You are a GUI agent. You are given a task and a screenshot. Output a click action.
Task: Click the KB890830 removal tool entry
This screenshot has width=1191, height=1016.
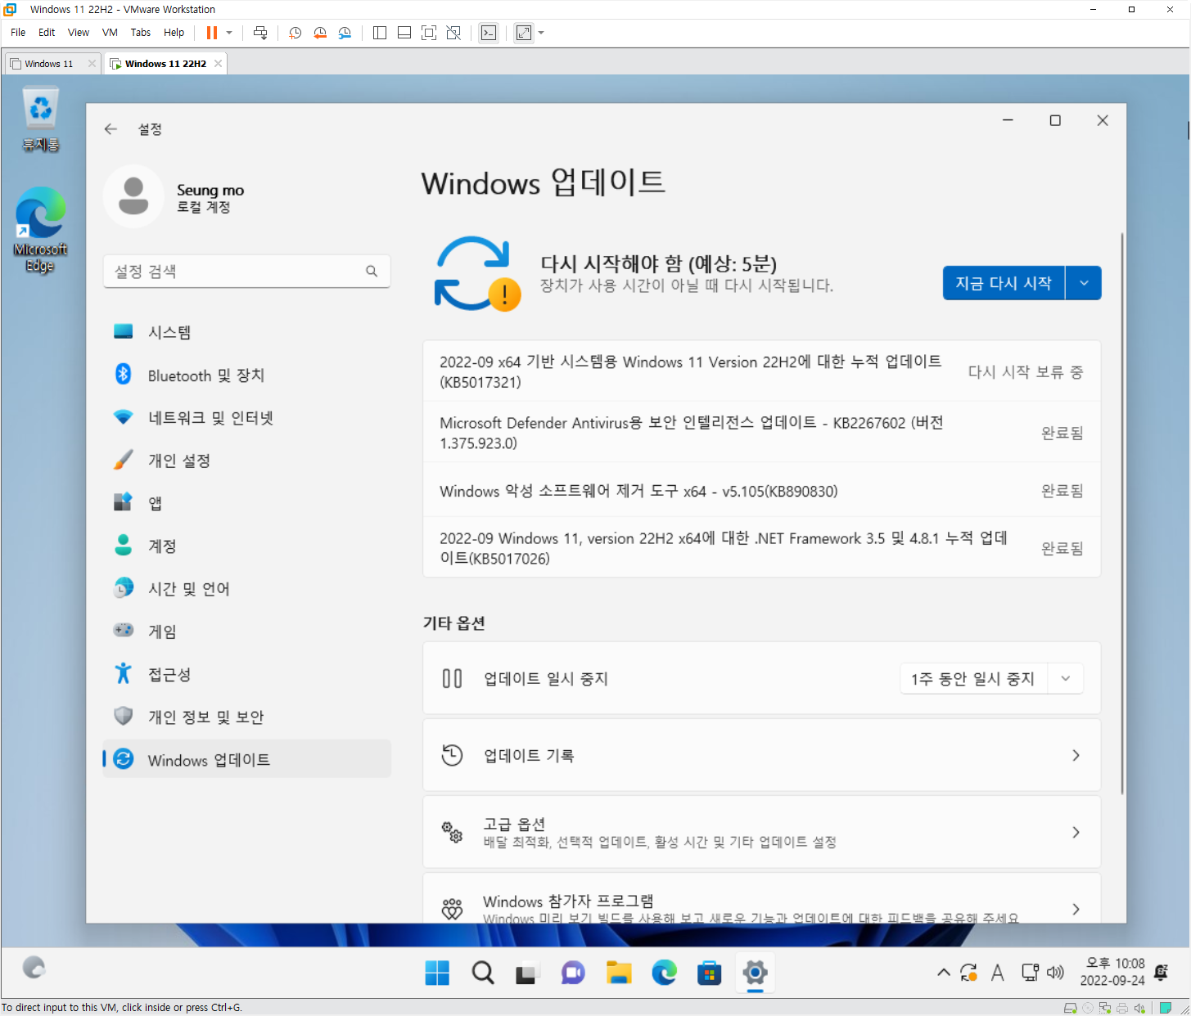(761, 491)
